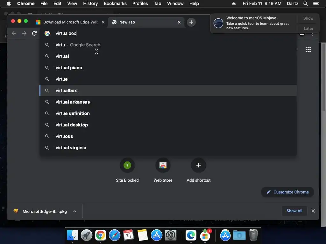Select the "virtual piano" suggestion
326x244 pixels.
pyautogui.click(x=168, y=68)
